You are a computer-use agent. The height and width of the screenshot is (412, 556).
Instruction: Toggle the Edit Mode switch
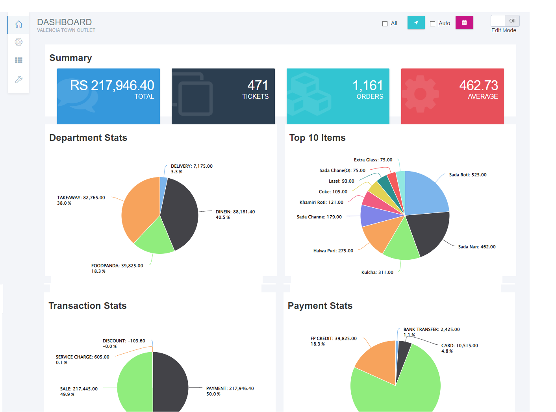505,21
